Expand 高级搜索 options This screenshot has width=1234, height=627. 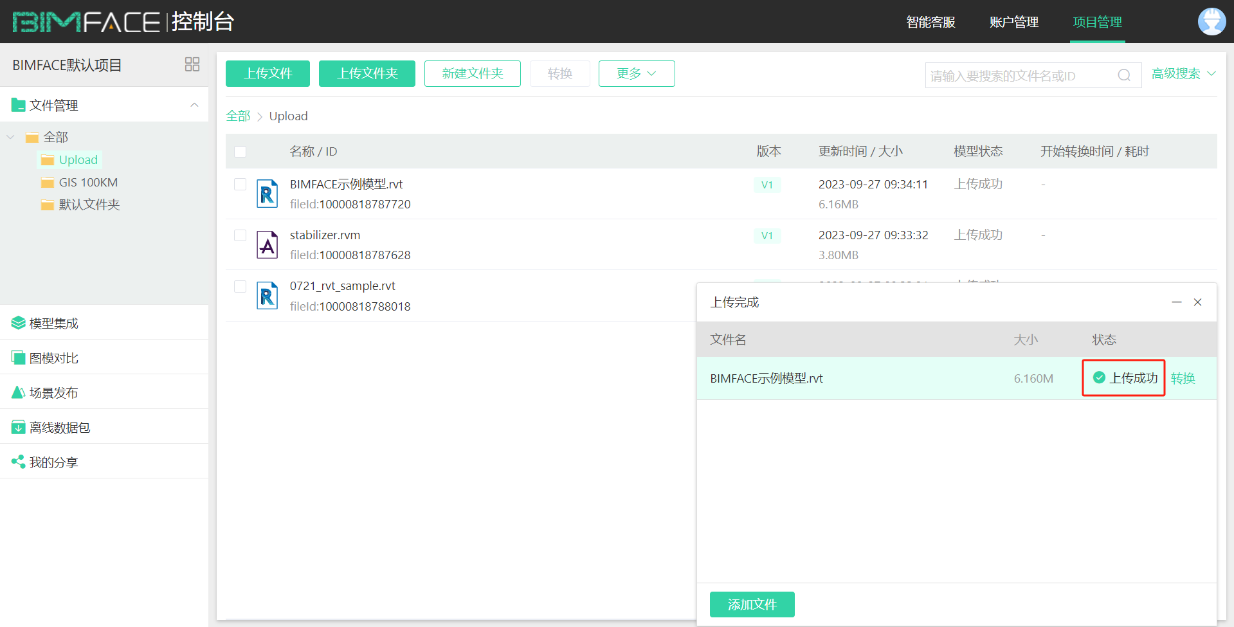pyautogui.click(x=1183, y=73)
